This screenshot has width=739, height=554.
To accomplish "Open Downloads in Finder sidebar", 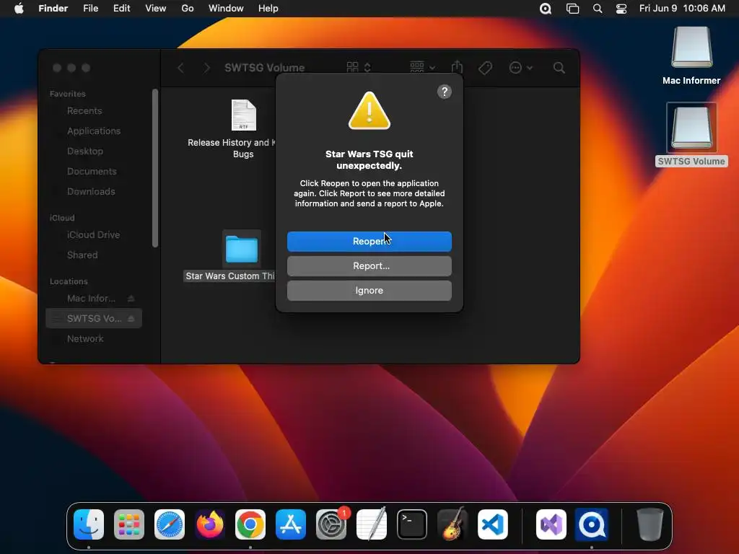I will [91, 192].
